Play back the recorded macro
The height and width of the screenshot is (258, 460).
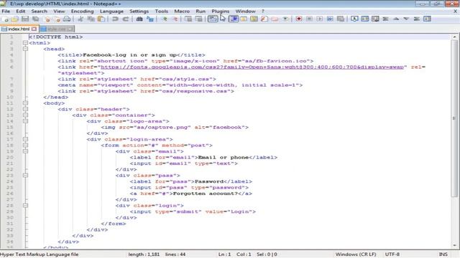click(320, 19)
